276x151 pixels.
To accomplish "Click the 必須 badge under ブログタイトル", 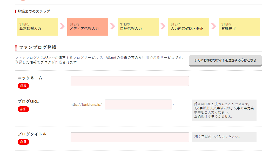I will click(x=23, y=142).
